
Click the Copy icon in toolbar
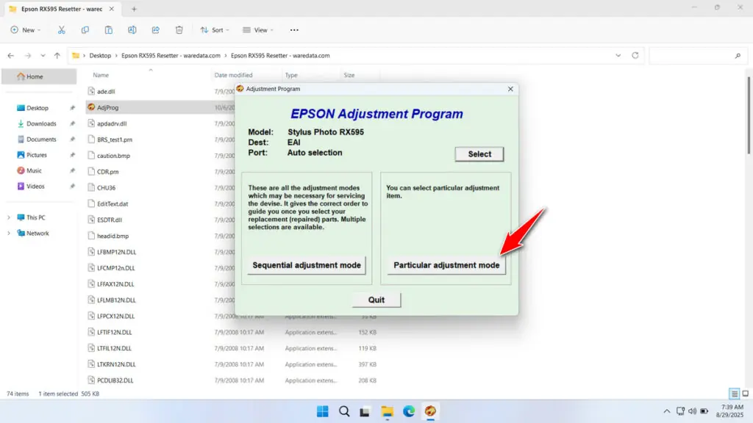coord(85,29)
